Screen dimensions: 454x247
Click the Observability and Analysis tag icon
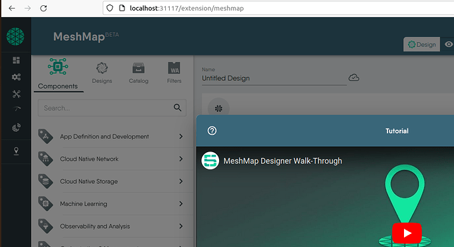(x=45, y=226)
